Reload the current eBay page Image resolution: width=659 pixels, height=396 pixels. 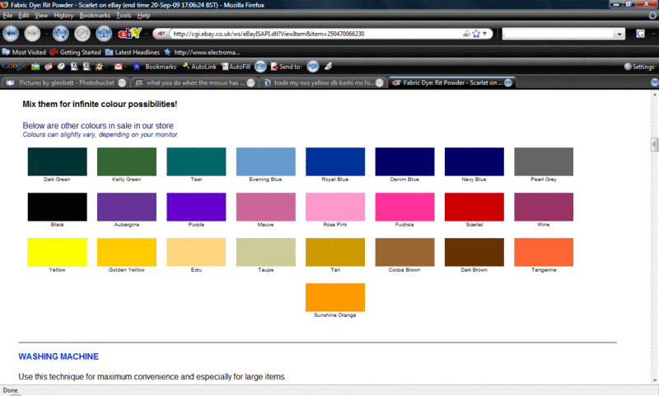58,34
